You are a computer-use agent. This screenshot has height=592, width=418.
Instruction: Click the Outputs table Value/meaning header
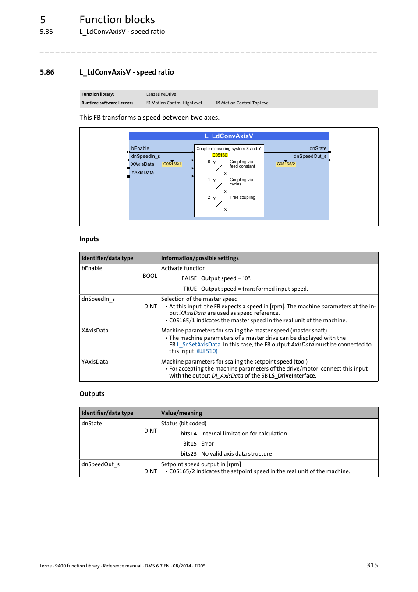point(181,413)
